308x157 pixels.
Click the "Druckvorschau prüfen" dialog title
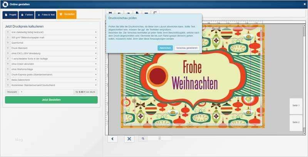pyautogui.click(x=122, y=18)
